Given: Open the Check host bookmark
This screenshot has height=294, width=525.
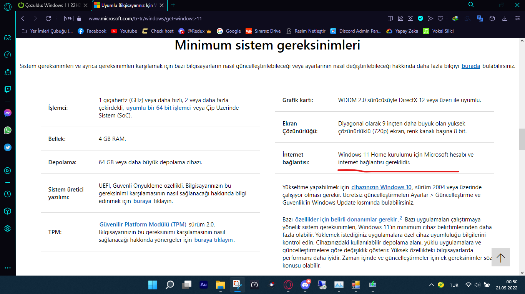Looking at the screenshot, I should [x=158, y=31].
